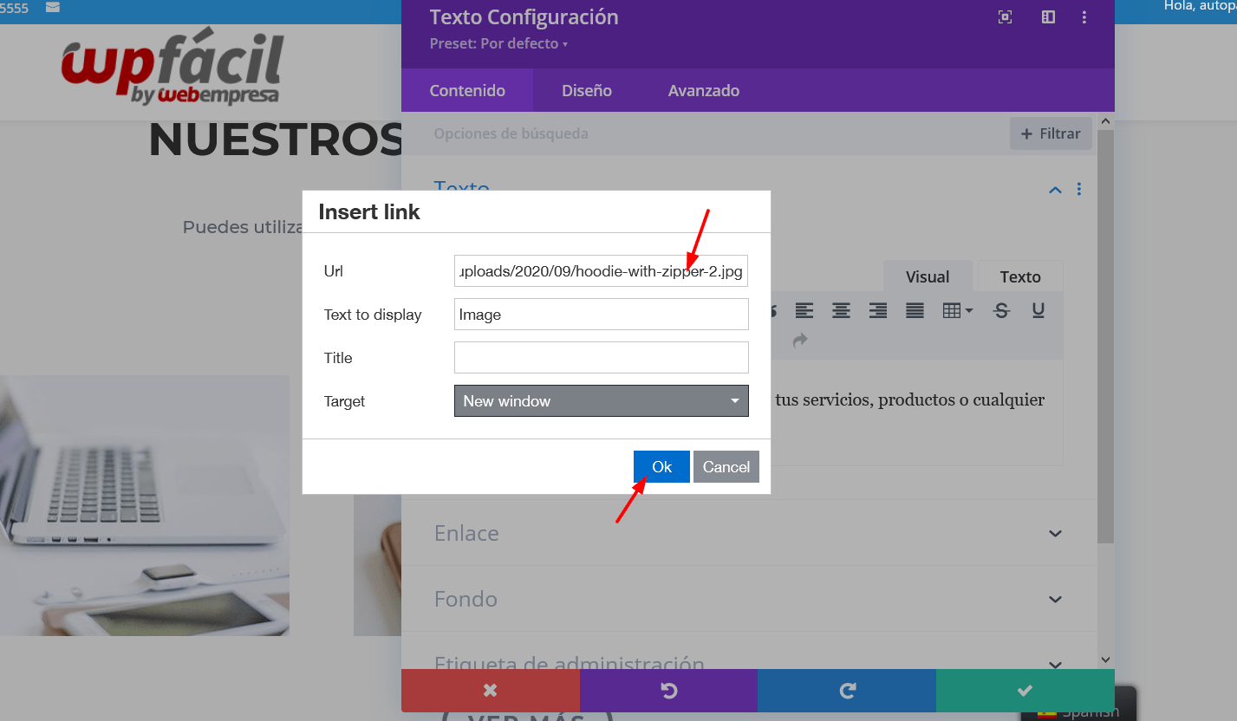Image resolution: width=1237 pixels, height=721 pixels.
Task: Align text left in editor toolbar
Action: [804, 310]
